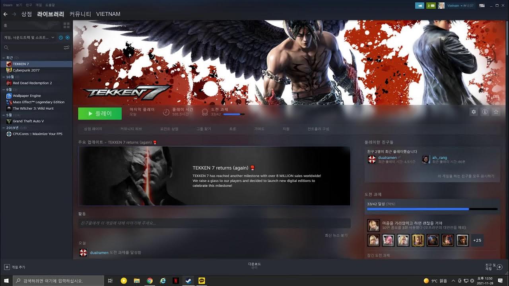Sort library by recent activity clock icon
Viewport: 509px width, 286px height.
coord(61,37)
